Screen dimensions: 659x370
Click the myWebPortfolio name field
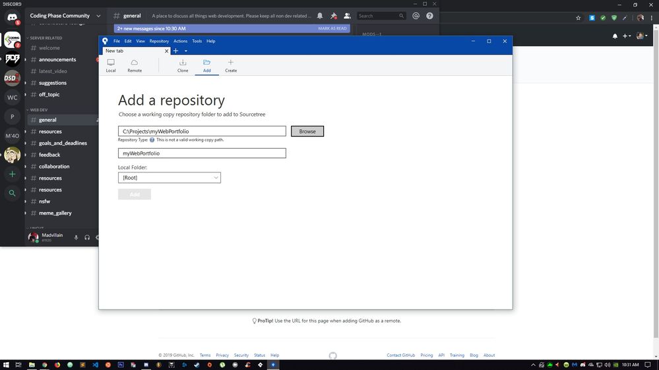point(202,153)
